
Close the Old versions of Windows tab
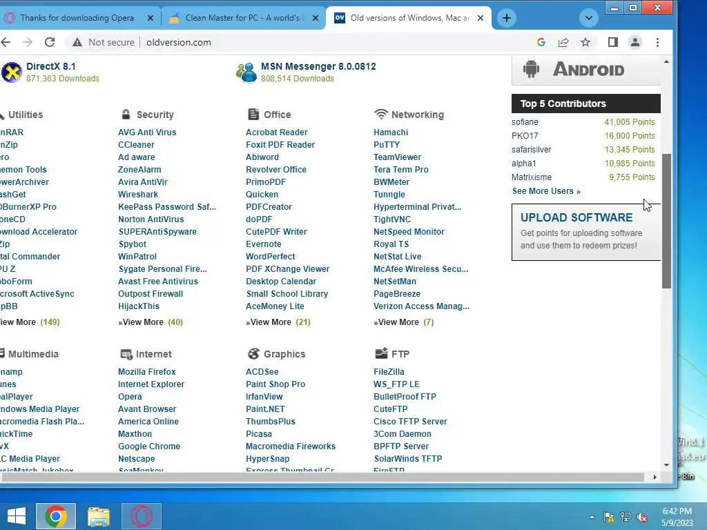coord(481,18)
